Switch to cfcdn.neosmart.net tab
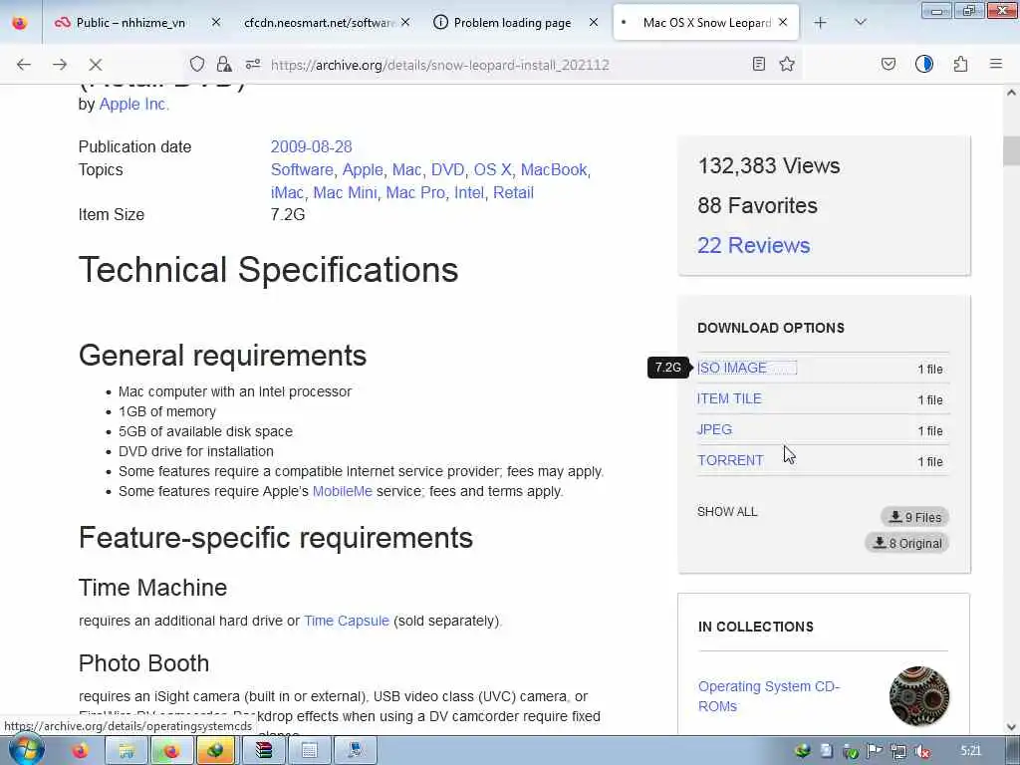This screenshot has height=765, width=1020. click(319, 23)
